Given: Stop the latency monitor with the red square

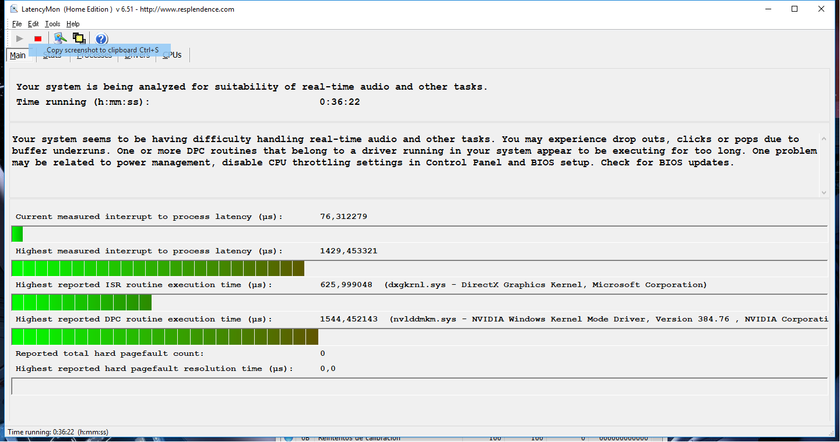Looking at the screenshot, I should [x=38, y=38].
